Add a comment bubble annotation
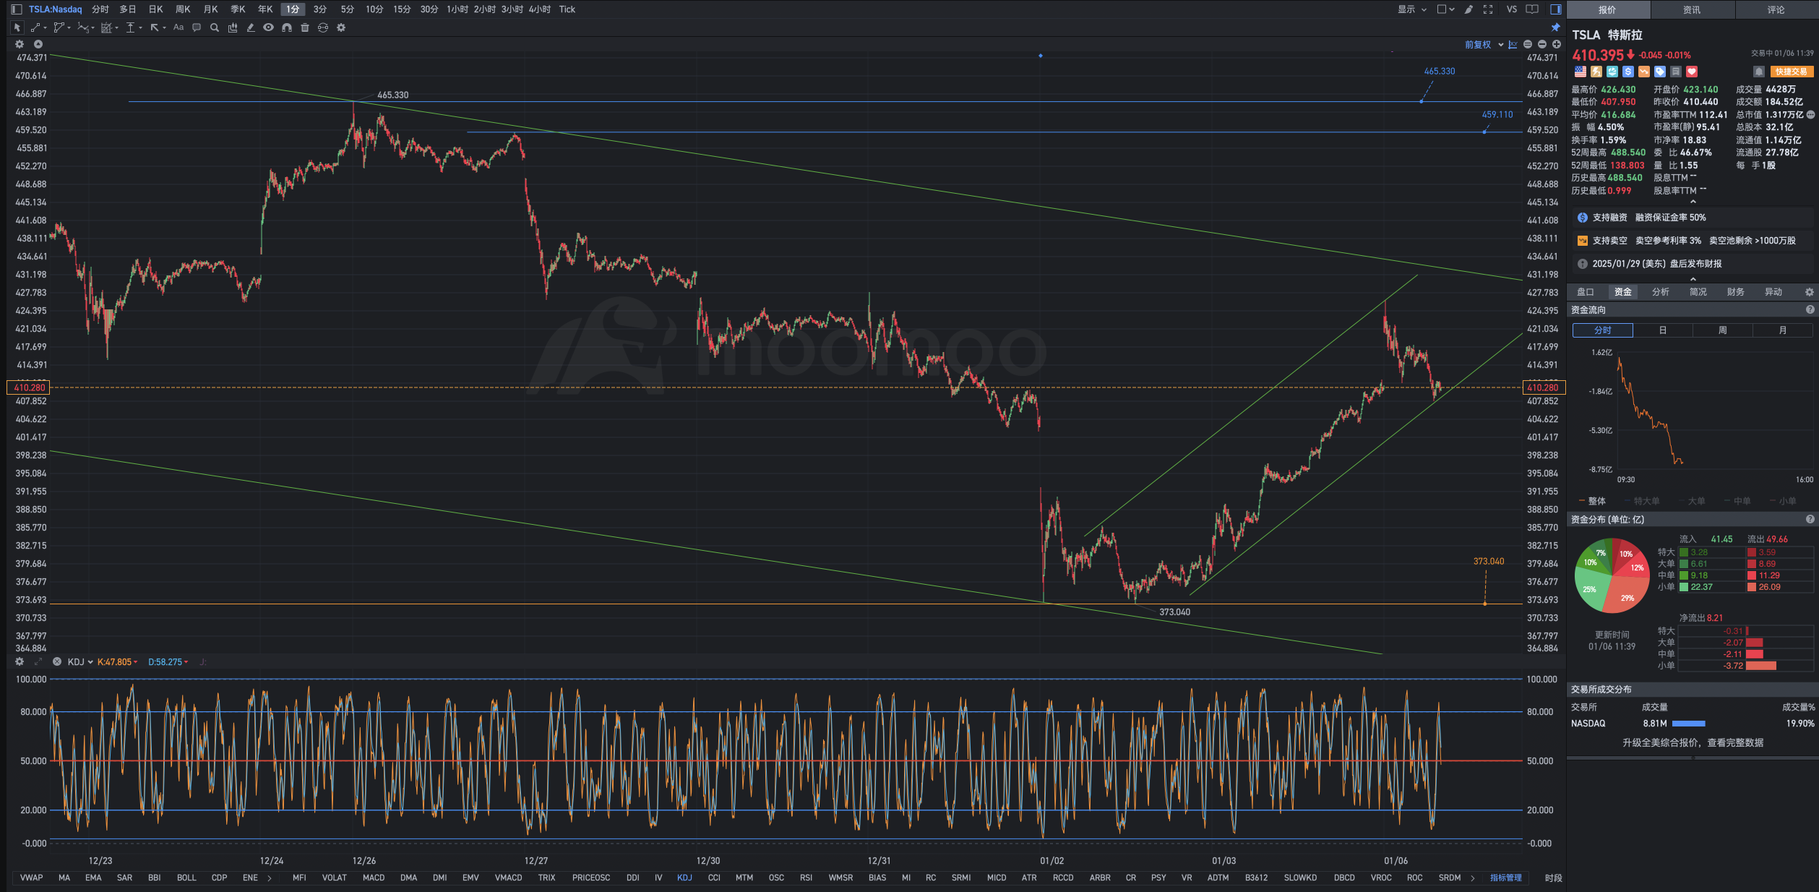The image size is (1819, 892). pyautogui.click(x=197, y=27)
